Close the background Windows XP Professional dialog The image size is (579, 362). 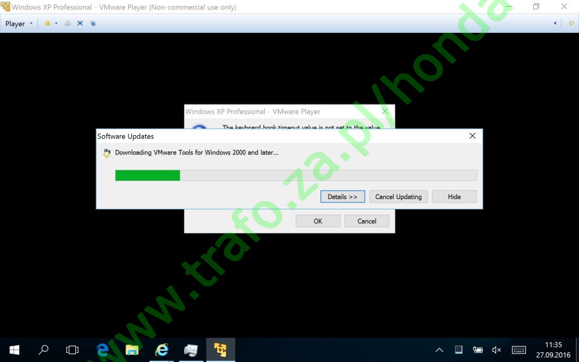pyautogui.click(x=385, y=111)
